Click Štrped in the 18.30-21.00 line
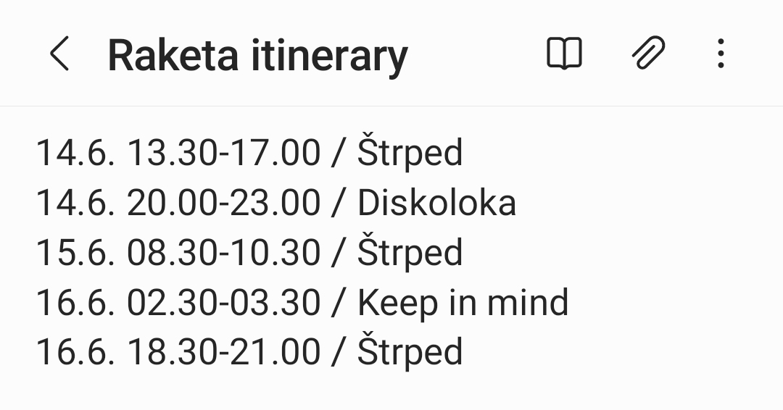This screenshot has height=410, width=783. point(410,352)
